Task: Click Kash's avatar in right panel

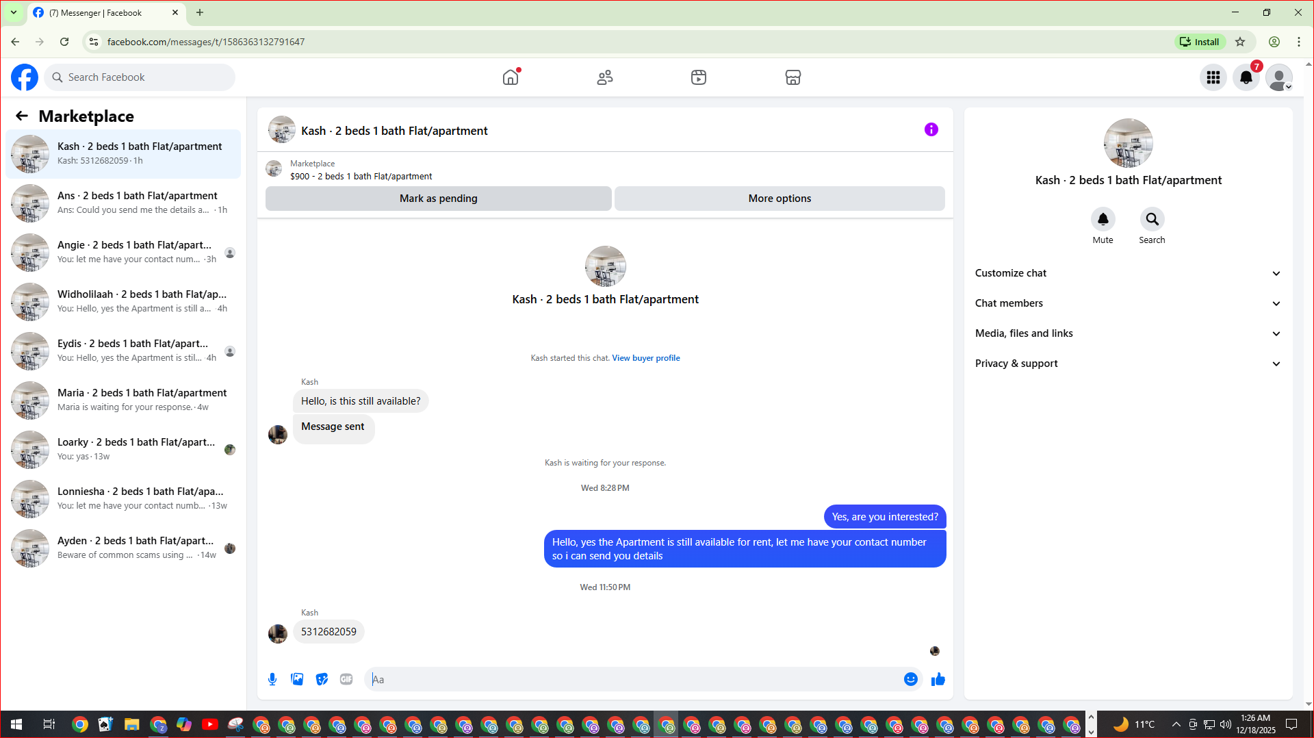Action: point(1128,143)
